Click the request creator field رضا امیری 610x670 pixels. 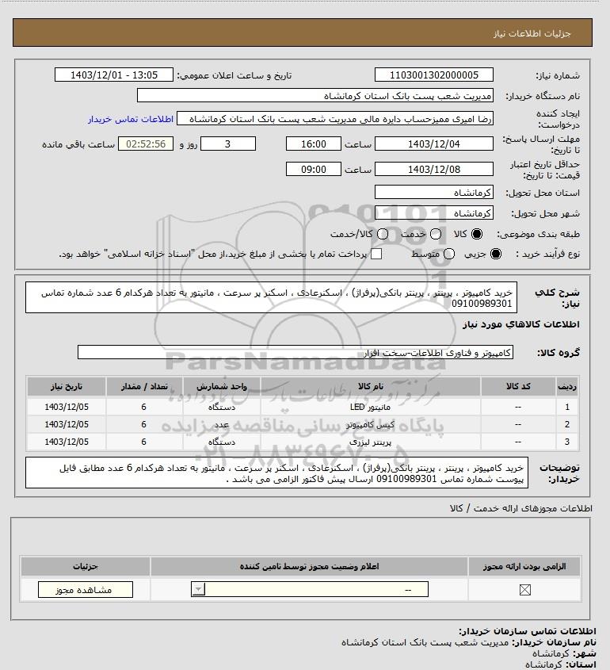pos(335,119)
